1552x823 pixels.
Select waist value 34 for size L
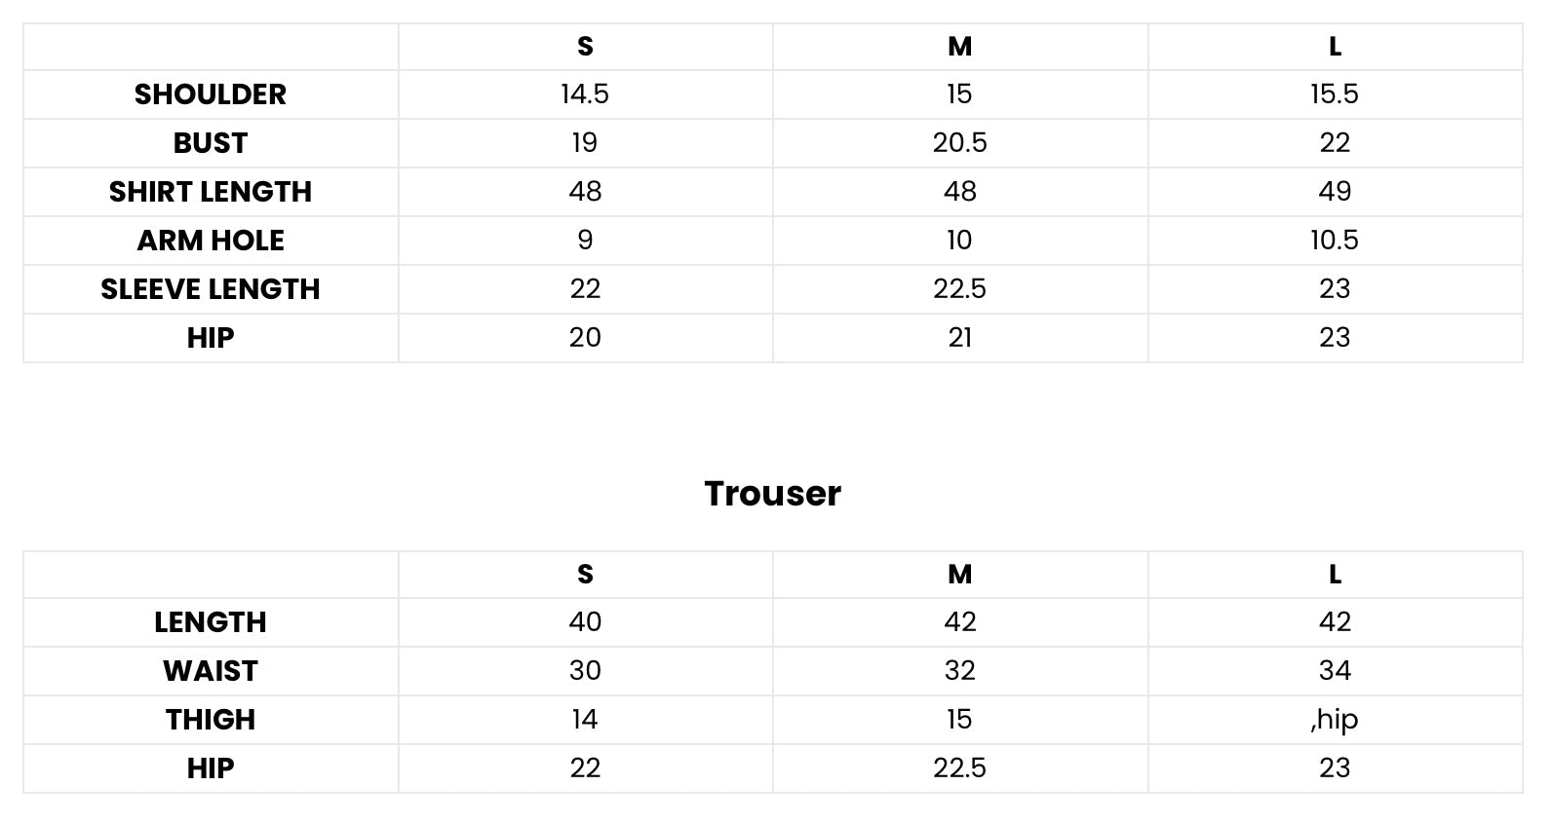[1335, 671]
